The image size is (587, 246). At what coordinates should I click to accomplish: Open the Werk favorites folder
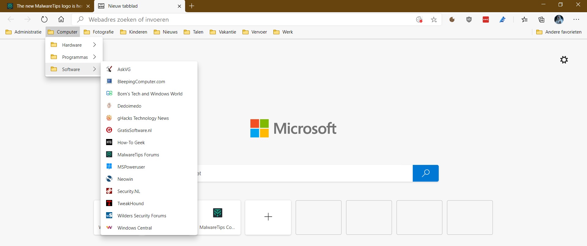click(x=283, y=32)
